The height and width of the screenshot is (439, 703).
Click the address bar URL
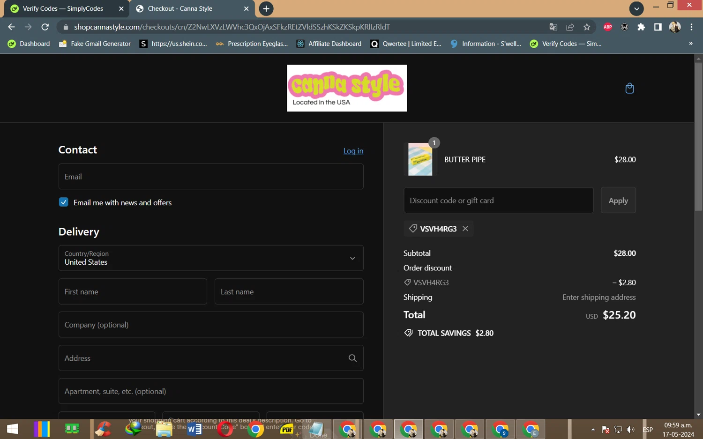coord(232,27)
